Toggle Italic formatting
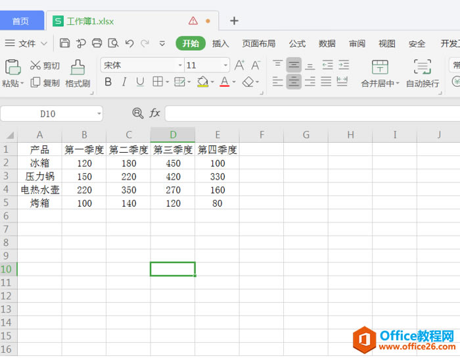Viewport: 460px width, 358px height. point(124,82)
